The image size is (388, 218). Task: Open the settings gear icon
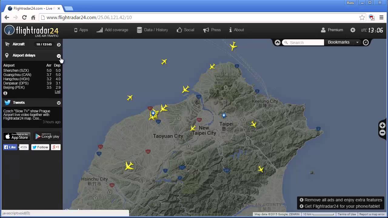coord(353,30)
